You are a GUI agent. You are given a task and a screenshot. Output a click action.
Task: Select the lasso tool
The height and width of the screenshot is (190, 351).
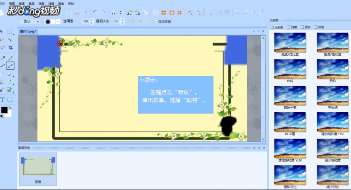click(x=2, y=40)
